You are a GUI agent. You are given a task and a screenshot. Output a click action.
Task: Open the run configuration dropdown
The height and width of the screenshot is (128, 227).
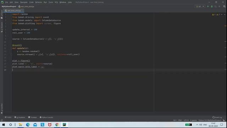[x=200, y=6]
